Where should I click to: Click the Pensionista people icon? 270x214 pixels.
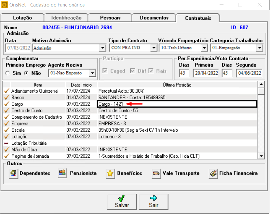click(62, 173)
